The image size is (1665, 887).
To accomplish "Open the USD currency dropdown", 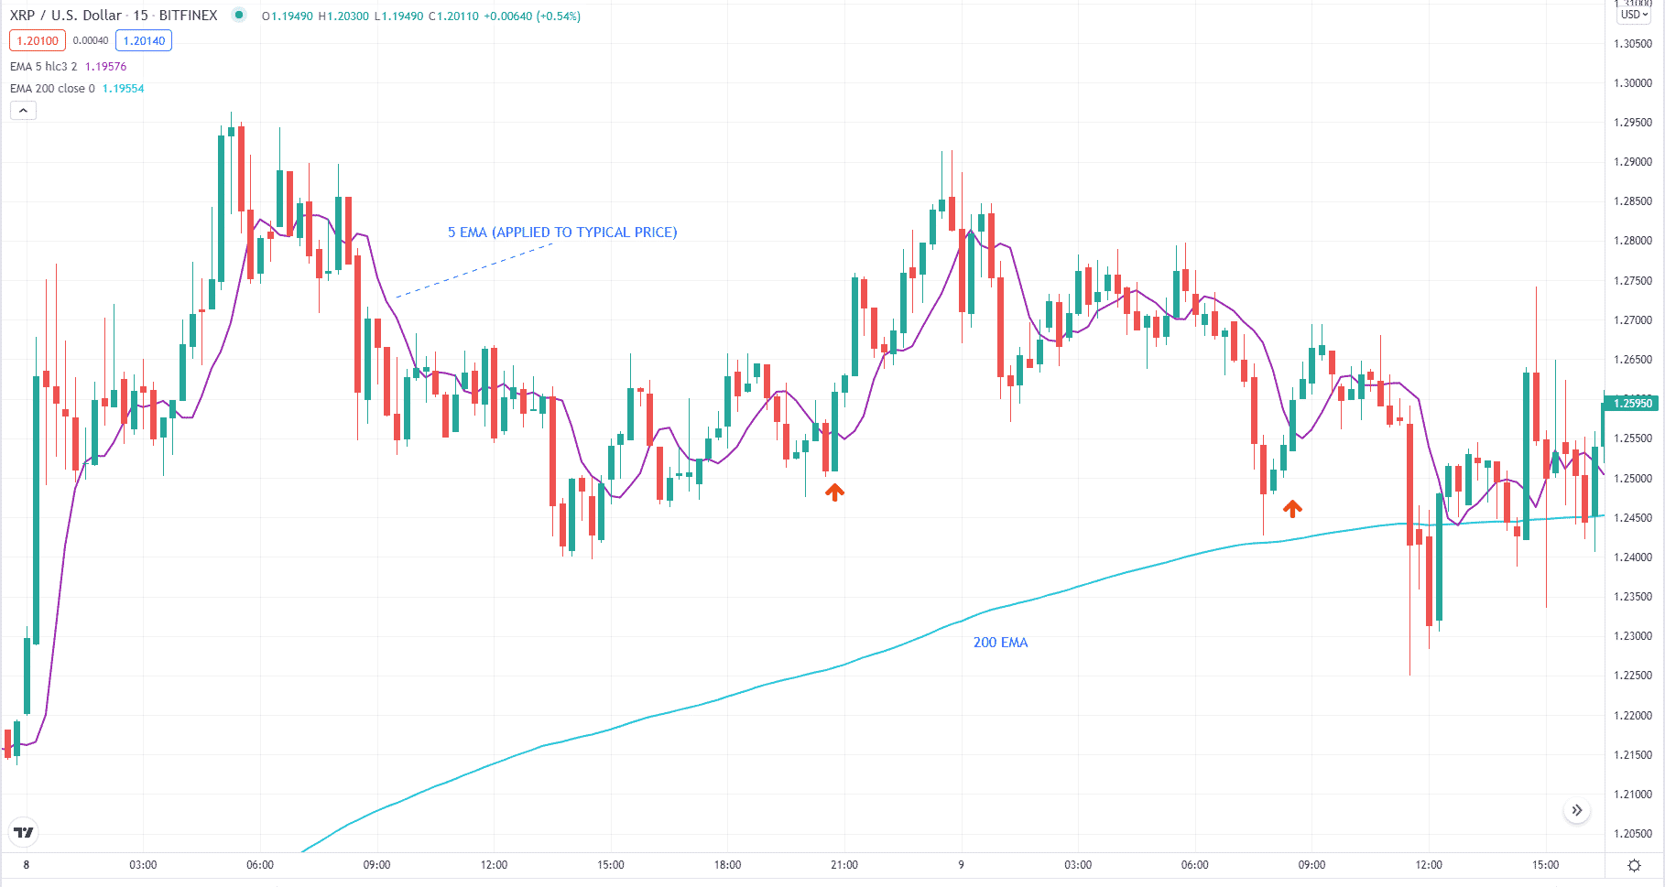I will 1634,15.
